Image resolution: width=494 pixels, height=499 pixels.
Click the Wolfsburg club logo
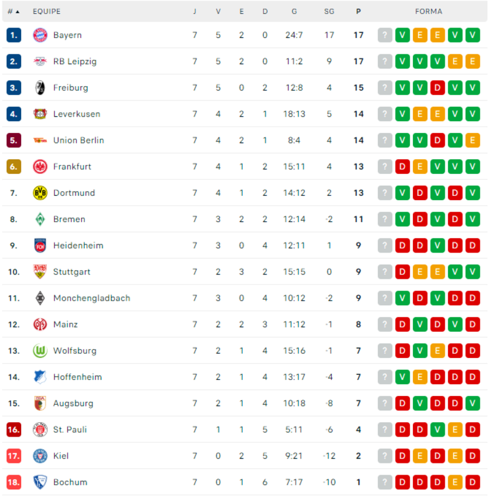point(40,351)
